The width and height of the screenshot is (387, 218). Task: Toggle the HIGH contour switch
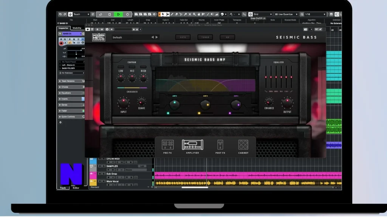coord(143,67)
